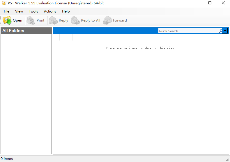Click the Open button label
This screenshot has width=230, height=162.
[17, 20]
